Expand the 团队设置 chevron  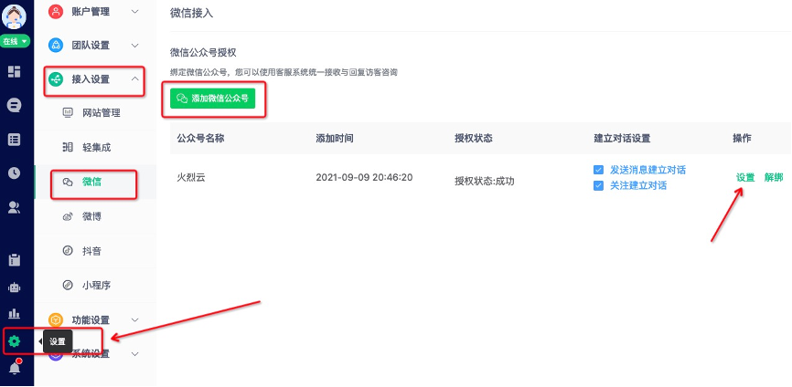click(x=134, y=46)
